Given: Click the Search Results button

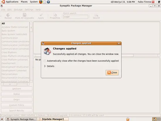Looking at the screenshot, I should (x=16, y=111).
